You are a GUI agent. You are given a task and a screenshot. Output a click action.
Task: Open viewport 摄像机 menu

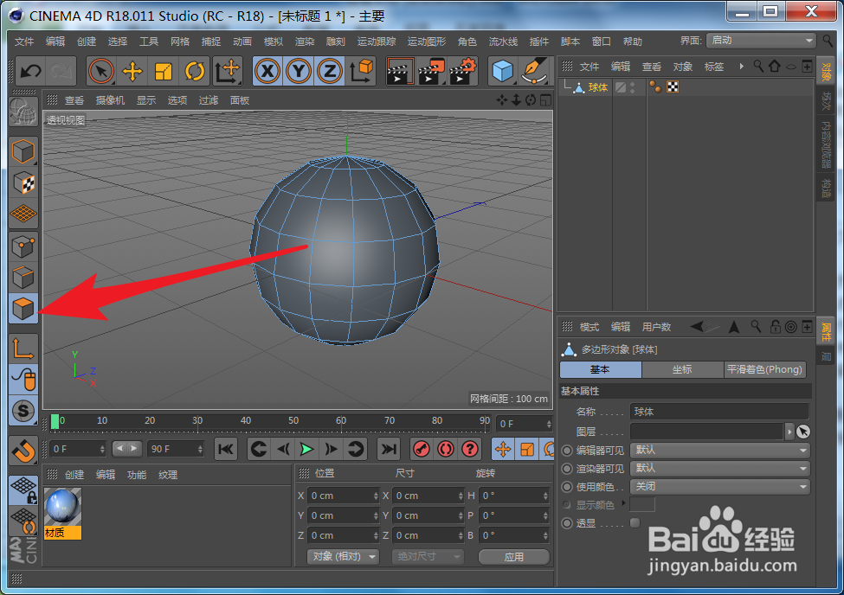[x=110, y=100]
